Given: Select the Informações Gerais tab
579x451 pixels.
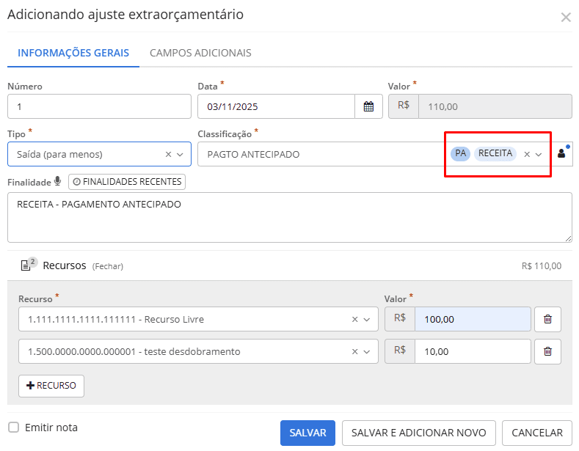Looking at the screenshot, I should pyautogui.click(x=73, y=53).
